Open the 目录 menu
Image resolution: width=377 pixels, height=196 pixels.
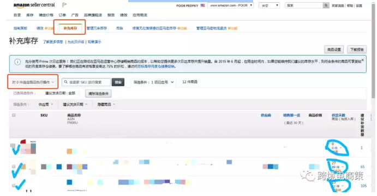[17, 15]
